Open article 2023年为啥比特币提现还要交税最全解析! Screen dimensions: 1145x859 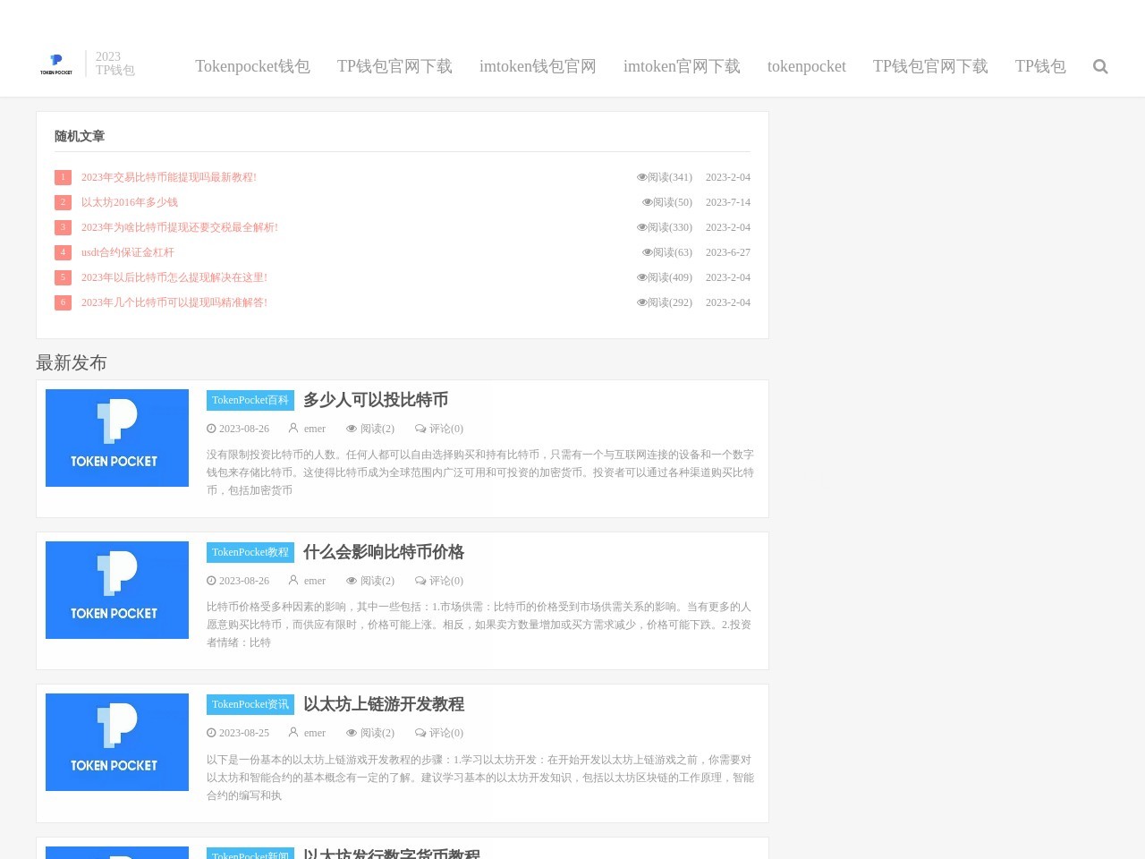coord(180,227)
